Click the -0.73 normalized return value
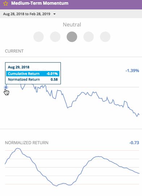142x196 pixels. (134, 143)
